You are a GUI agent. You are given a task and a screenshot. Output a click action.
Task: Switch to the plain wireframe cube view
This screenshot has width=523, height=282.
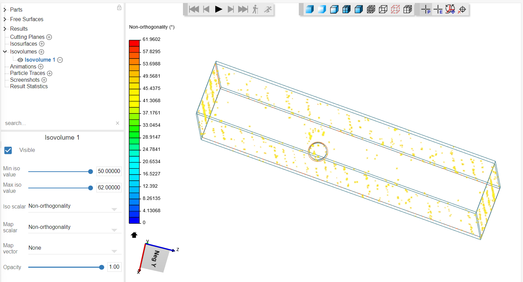pos(383,9)
